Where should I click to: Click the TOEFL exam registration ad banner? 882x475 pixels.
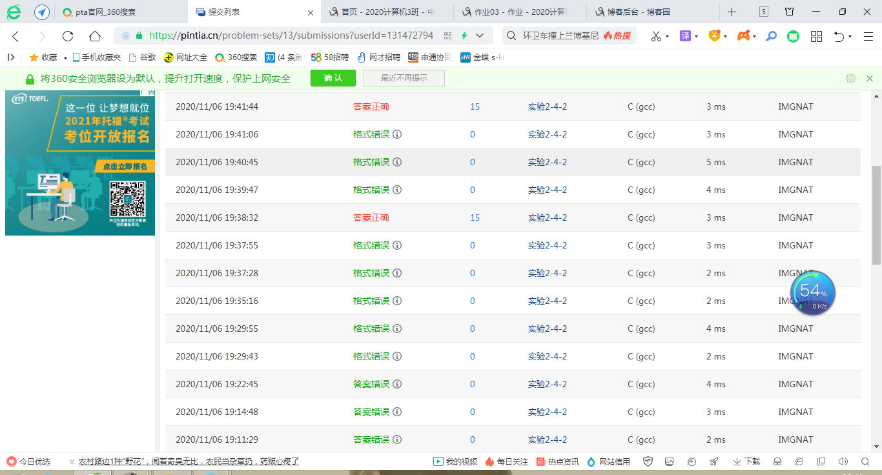tap(80, 163)
